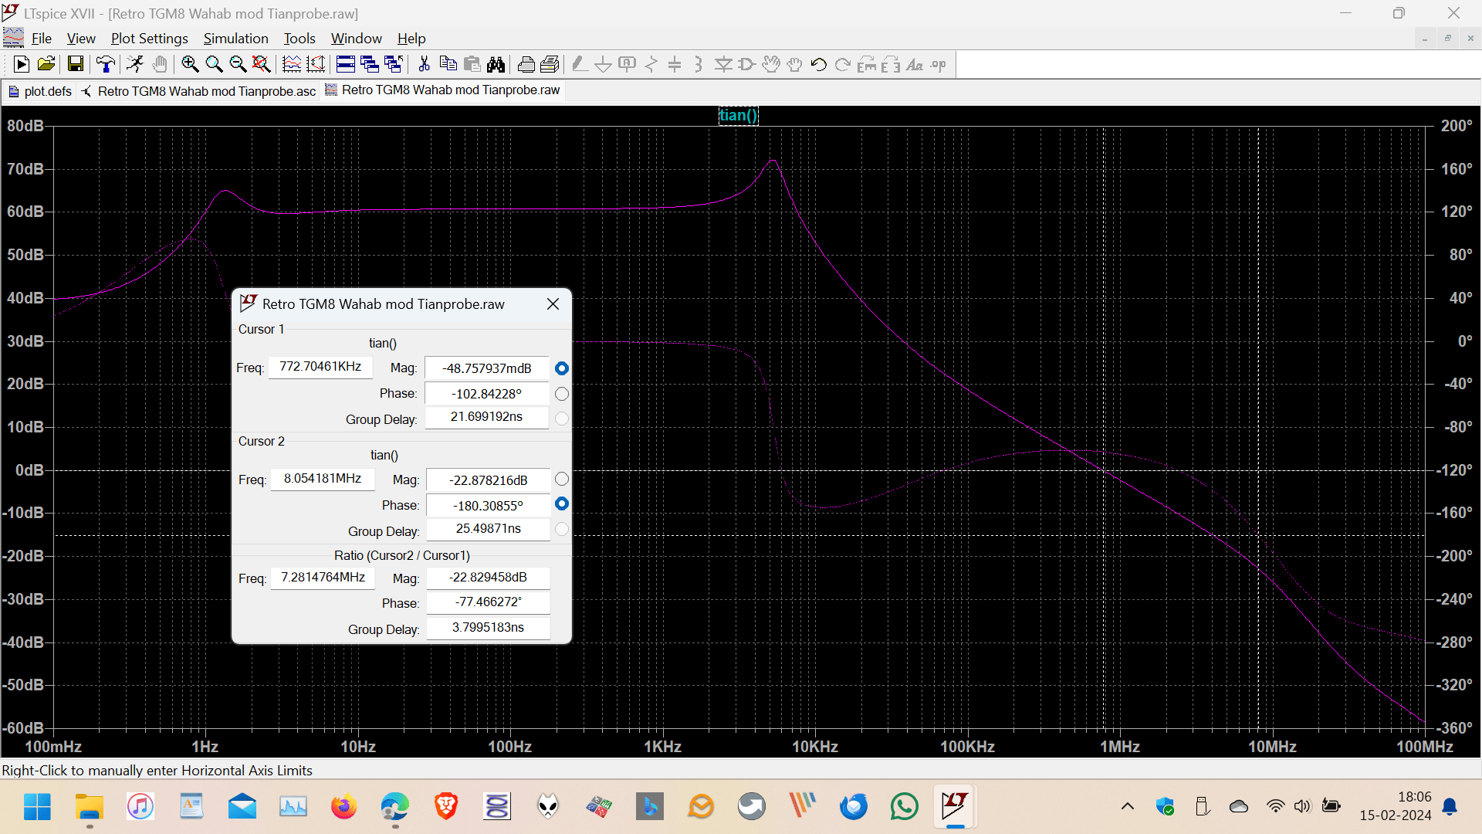
Task: Click the Wi-Fi tray icon
Action: [x=1275, y=807]
